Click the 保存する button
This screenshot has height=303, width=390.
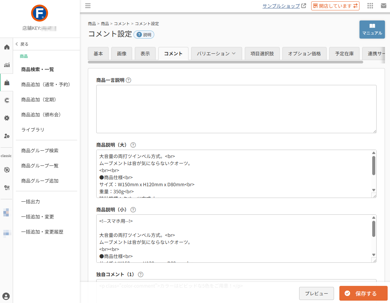point(364,294)
